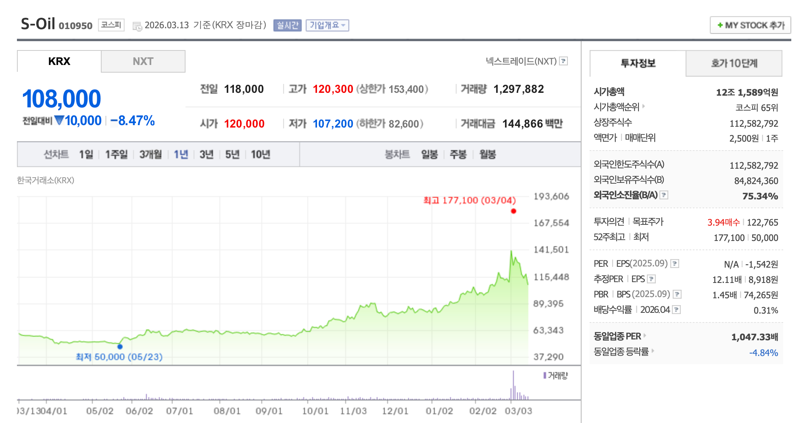The width and height of the screenshot is (805, 423).
Task: Click the 동일업종 등락률 value -4.84%
Action: pyautogui.click(x=763, y=353)
